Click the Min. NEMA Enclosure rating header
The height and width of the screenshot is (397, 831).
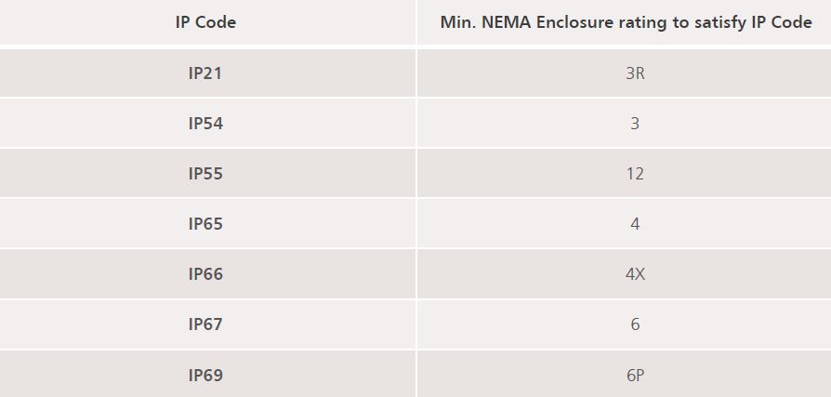(626, 22)
